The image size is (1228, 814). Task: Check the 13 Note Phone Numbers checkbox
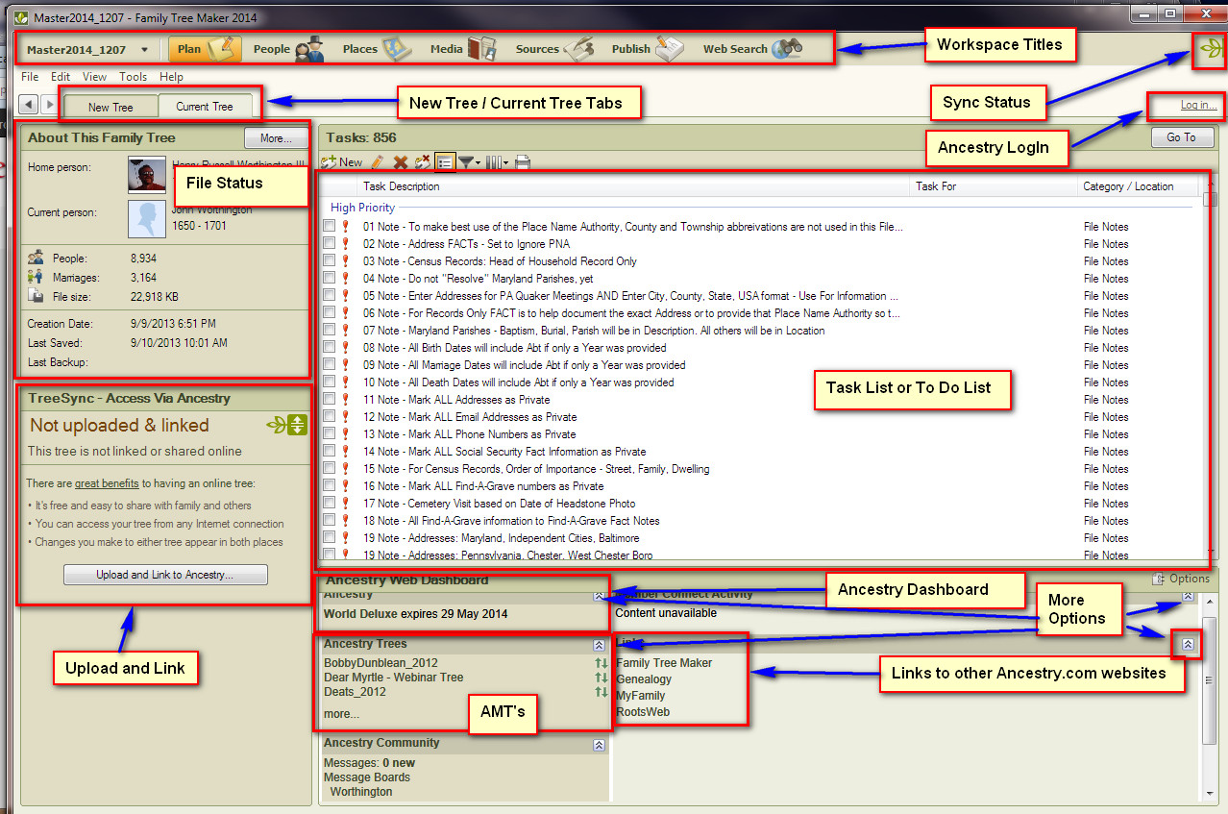coord(330,434)
